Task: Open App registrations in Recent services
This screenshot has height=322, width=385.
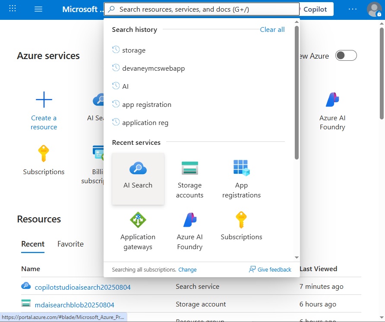Action: pyautogui.click(x=241, y=180)
